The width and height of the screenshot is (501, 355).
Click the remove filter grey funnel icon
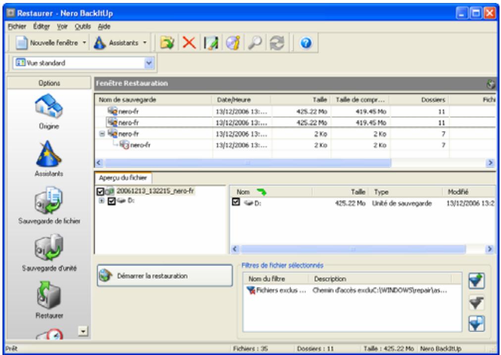[476, 303]
